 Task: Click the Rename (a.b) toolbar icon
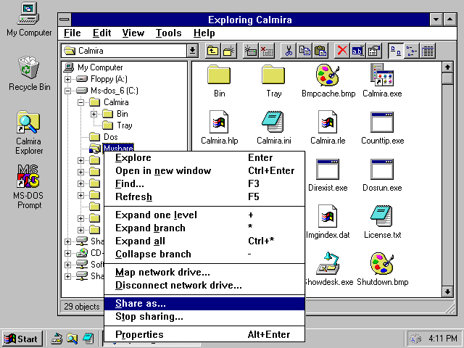click(357, 51)
